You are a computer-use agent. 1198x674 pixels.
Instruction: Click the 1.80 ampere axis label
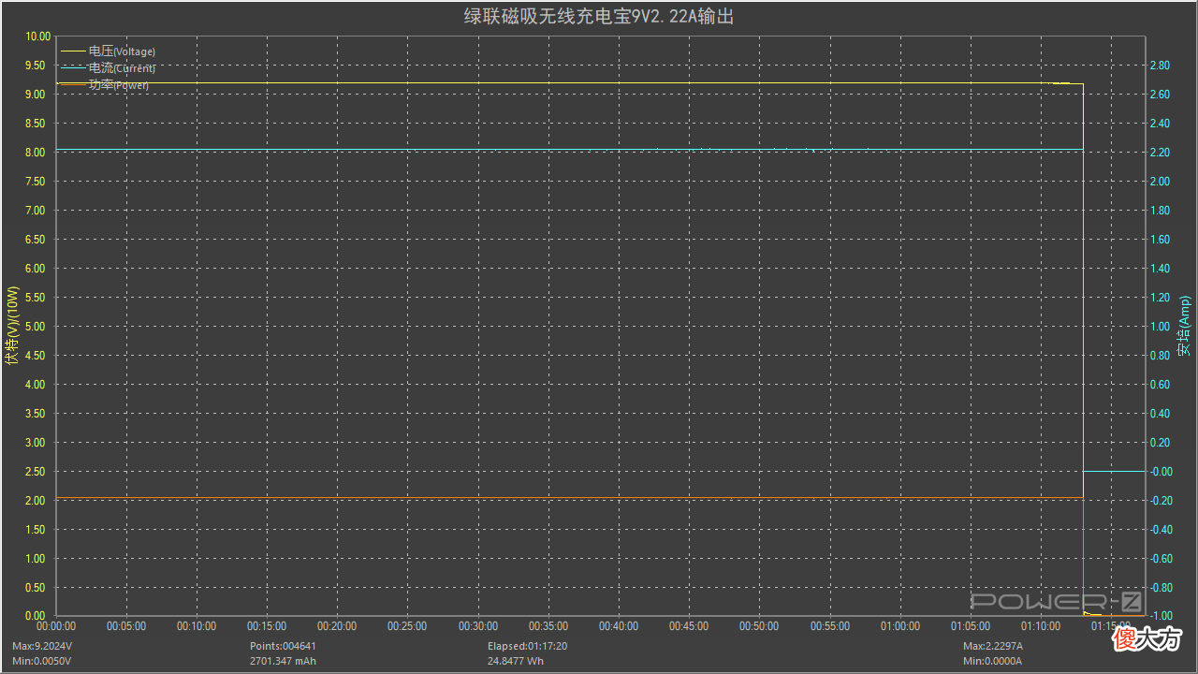pyautogui.click(x=1160, y=211)
